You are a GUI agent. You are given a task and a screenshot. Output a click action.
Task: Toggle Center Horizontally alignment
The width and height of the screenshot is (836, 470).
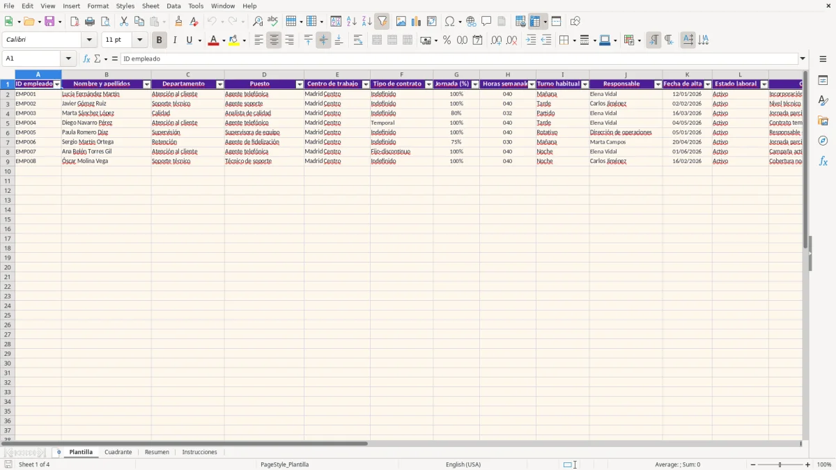[x=274, y=40]
